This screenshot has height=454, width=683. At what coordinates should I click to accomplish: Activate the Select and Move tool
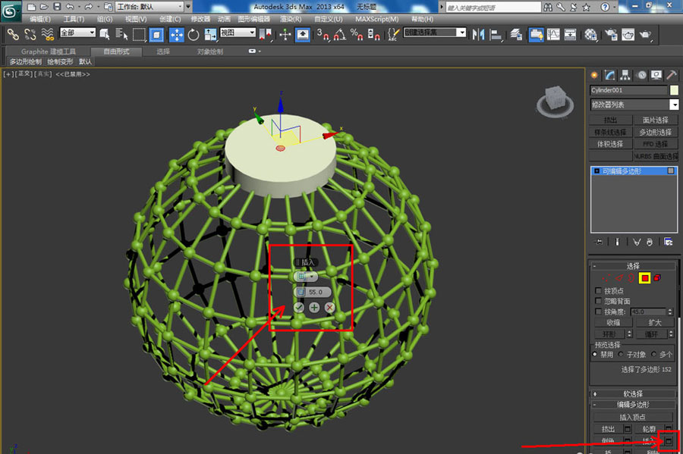point(176,34)
